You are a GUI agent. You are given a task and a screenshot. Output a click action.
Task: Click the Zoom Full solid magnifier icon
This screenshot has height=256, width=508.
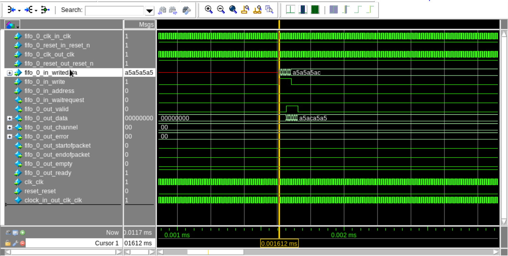pyautogui.click(x=233, y=10)
